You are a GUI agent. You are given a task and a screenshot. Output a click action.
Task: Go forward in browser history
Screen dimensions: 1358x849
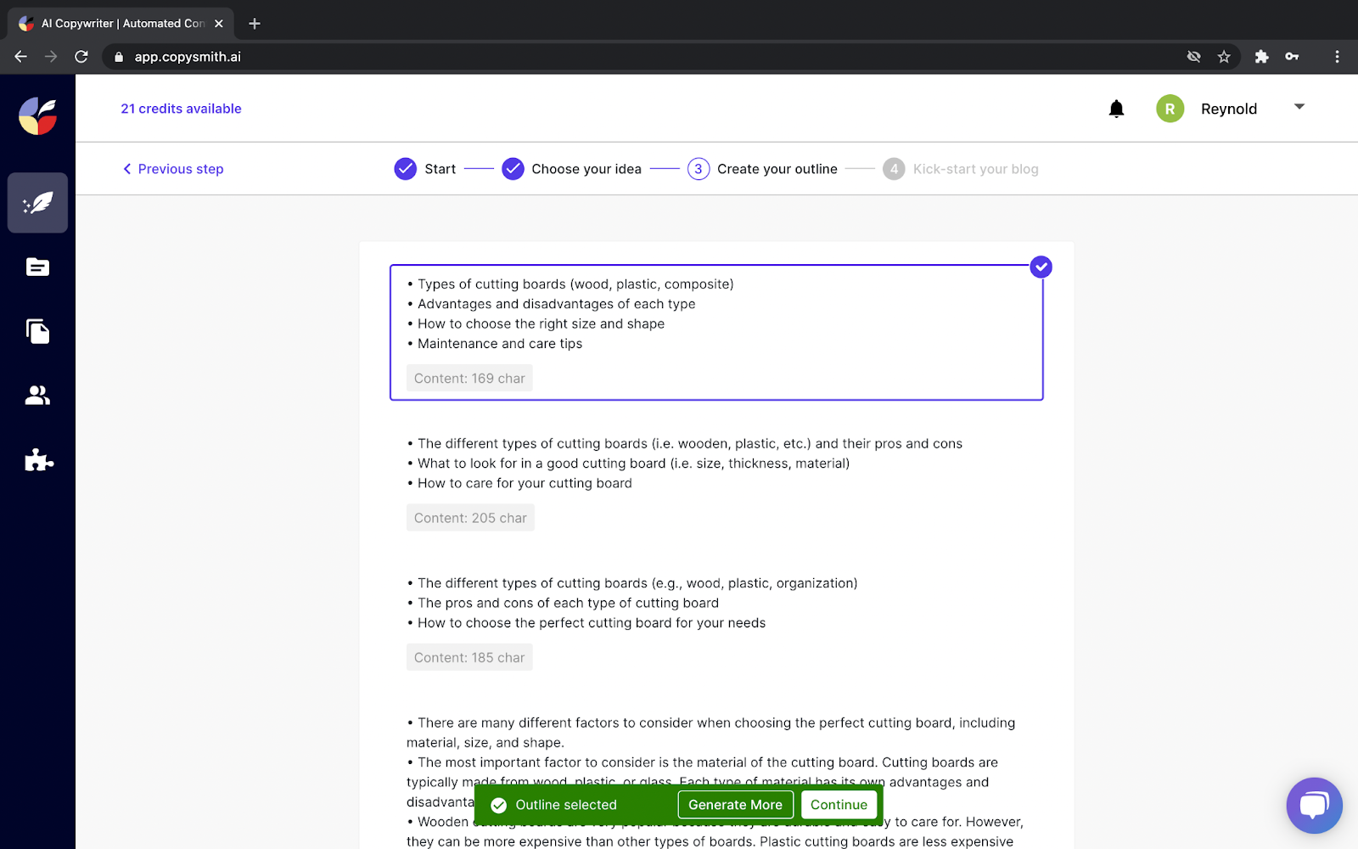click(x=51, y=57)
